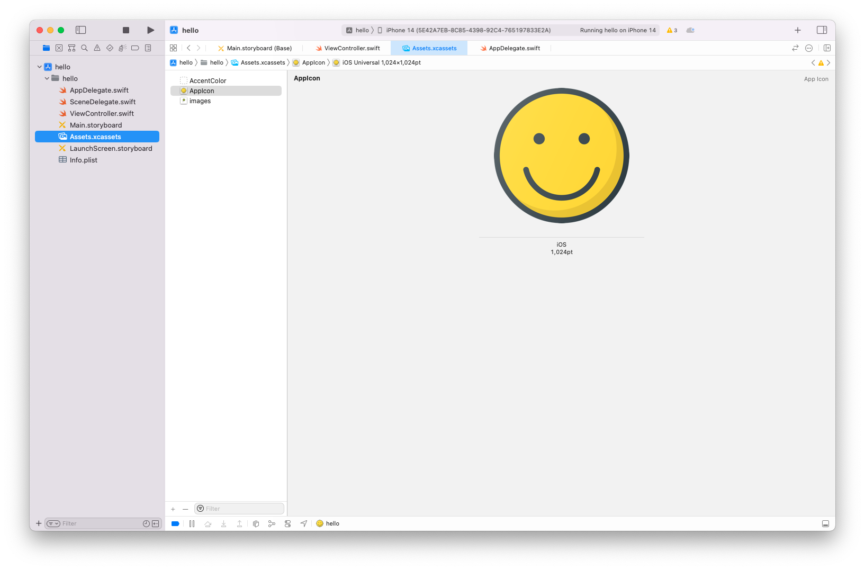This screenshot has width=865, height=570.
Task: Click Assets.xcassets in the jump bar
Action: pyautogui.click(x=258, y=62)
